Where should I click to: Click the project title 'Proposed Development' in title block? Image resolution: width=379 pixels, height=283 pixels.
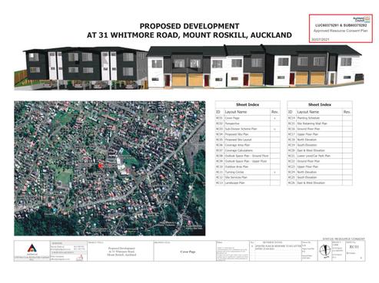click(121, 248)
